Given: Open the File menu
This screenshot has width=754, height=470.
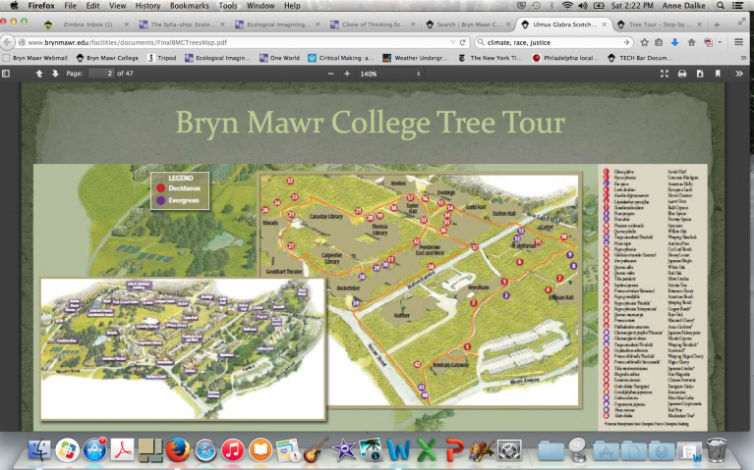Looking at the screenshot, I should tap(70, 6).
